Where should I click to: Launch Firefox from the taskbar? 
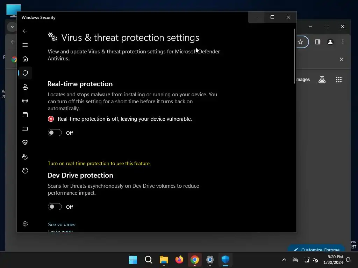(179, 260)
